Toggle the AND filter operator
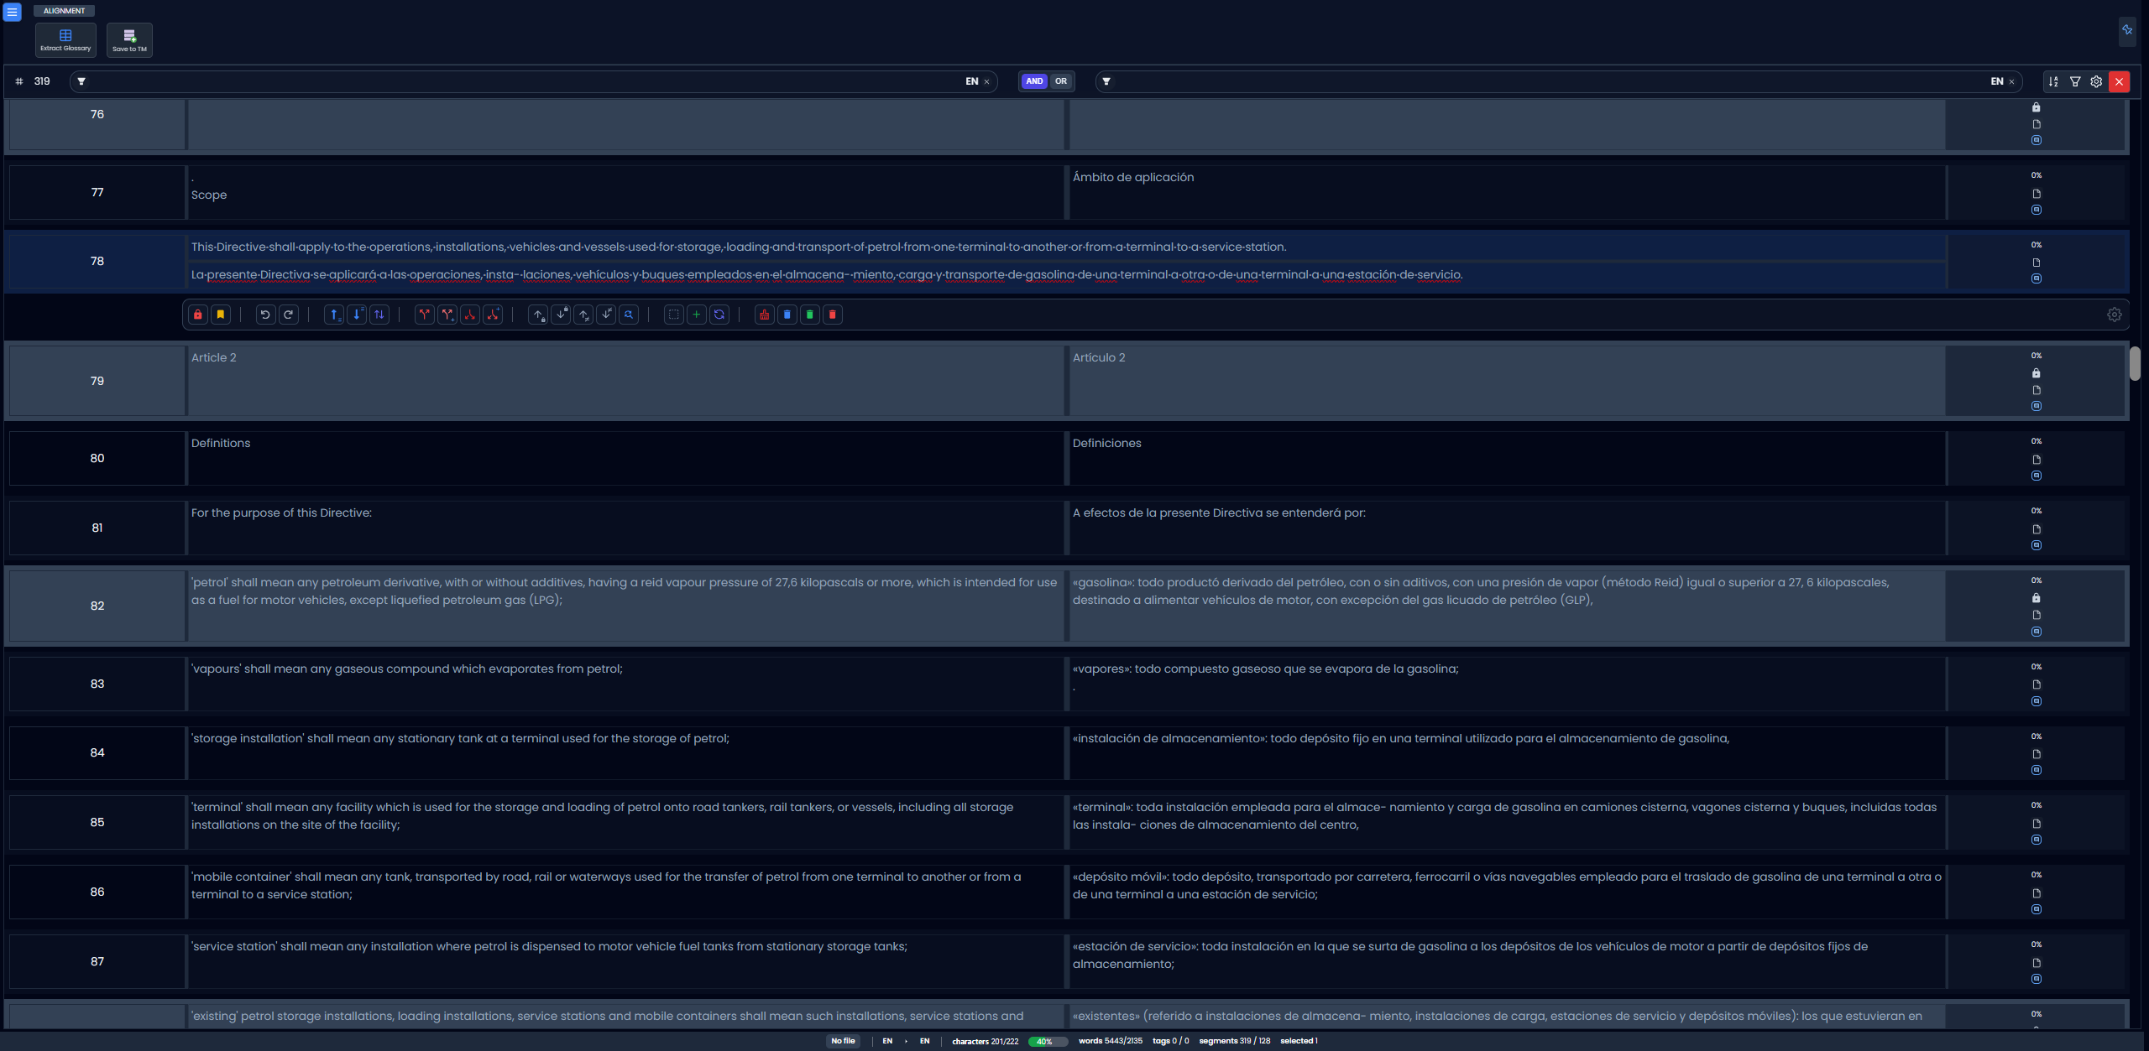 1034,81
